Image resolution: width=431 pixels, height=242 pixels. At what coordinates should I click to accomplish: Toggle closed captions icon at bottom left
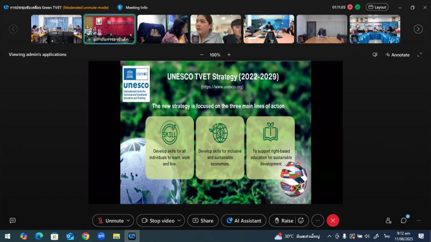point(12,220)
